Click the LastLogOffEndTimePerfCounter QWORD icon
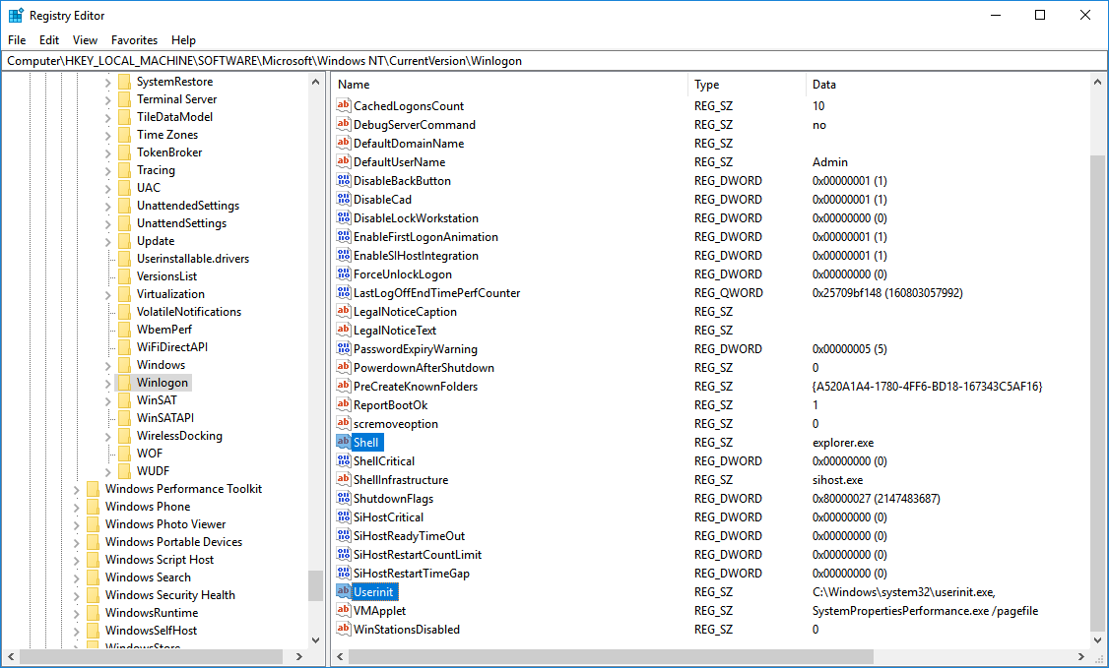This screenshot has height=668, width=1109. coord(344,293)
